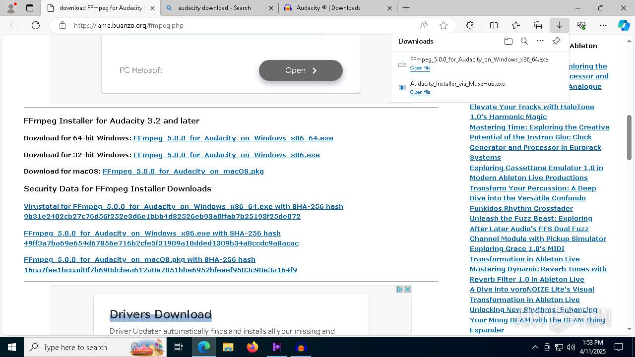Open file for Audacity_Installer_via_MuseHub.exe
Screen dimensions: 635x357
pos(420,92)
